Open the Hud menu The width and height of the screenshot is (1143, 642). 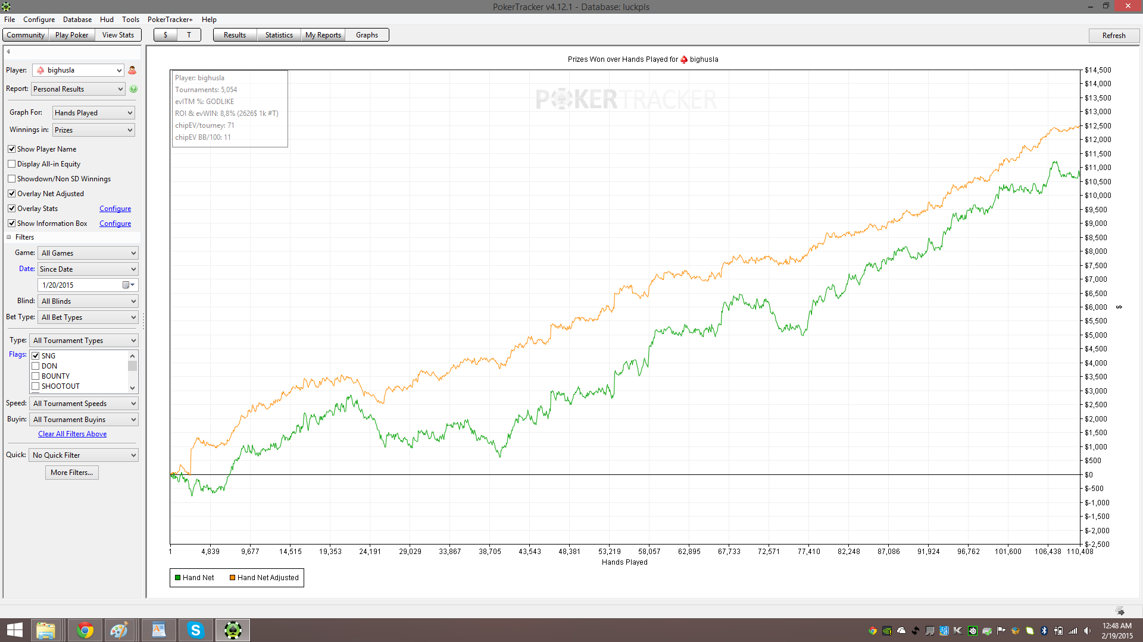coord(107,20)
